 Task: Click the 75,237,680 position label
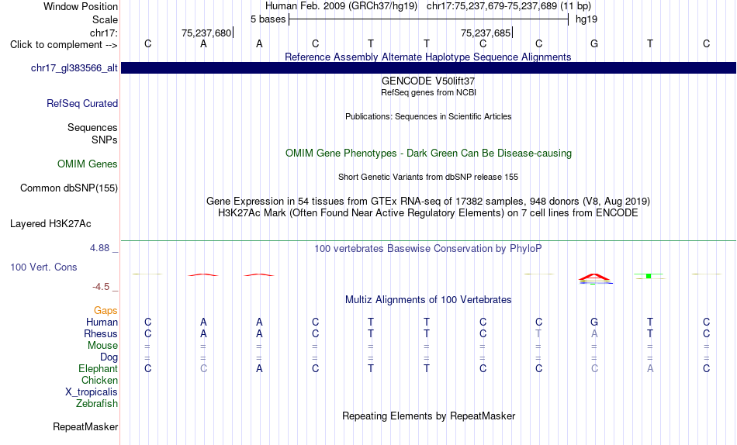pyautogui.click(x=206, y=33)
